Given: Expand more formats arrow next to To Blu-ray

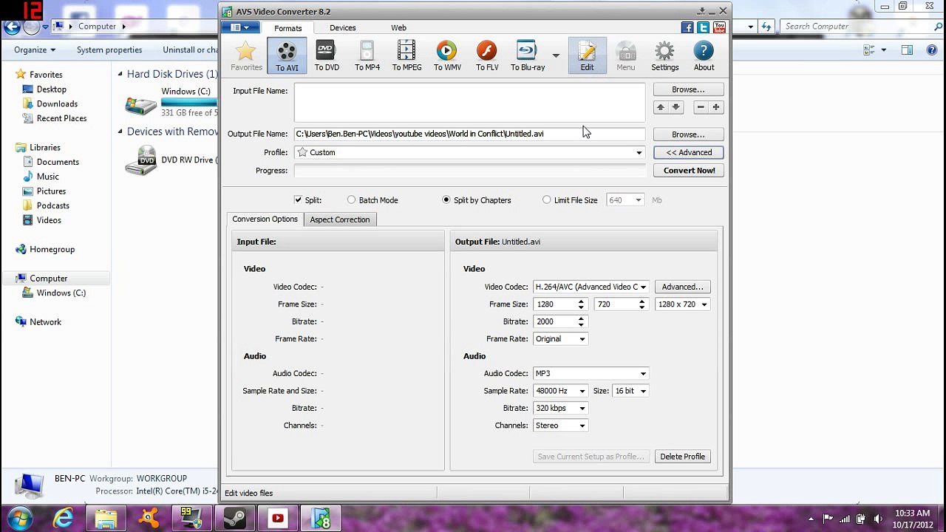Looking at the screenshot, I should pyautogui.click(x=556, y=55).
